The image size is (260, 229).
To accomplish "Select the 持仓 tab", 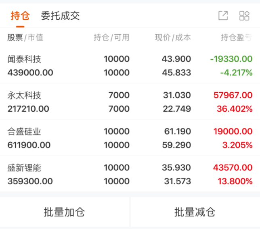I will click(20, 16).
